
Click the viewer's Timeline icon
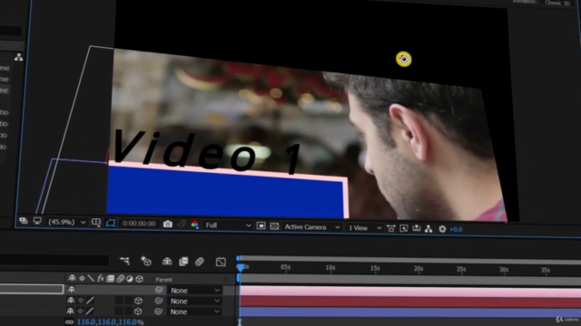click(417, 228)
